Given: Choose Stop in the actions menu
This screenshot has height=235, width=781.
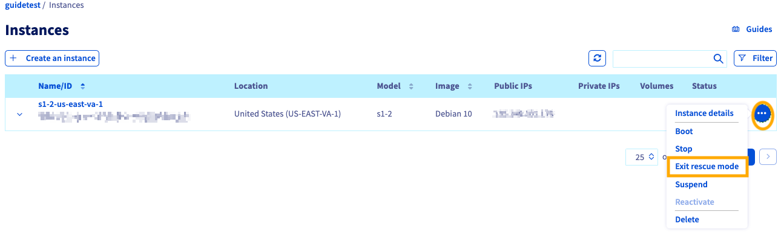Looking at the screenshot, I should (x=684, y=149).
